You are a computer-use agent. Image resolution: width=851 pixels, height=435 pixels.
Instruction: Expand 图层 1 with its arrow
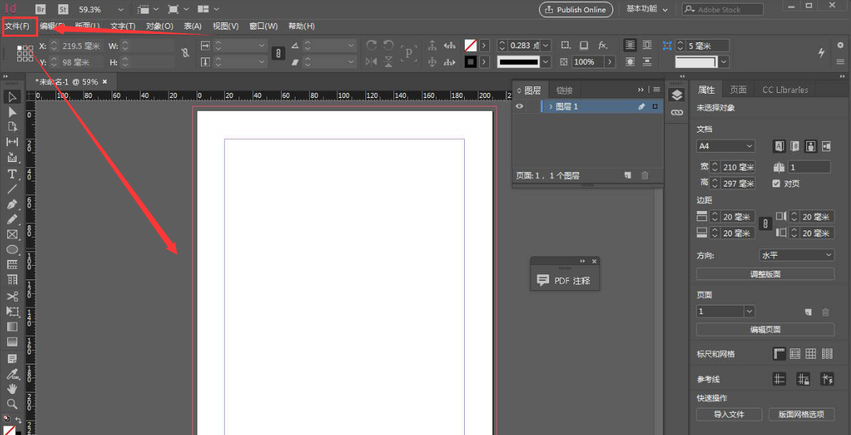551,107
